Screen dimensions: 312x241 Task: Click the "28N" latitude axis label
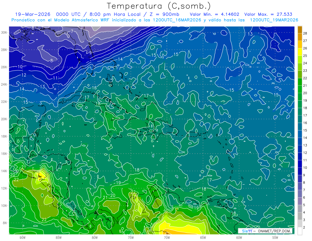(4, 50)
